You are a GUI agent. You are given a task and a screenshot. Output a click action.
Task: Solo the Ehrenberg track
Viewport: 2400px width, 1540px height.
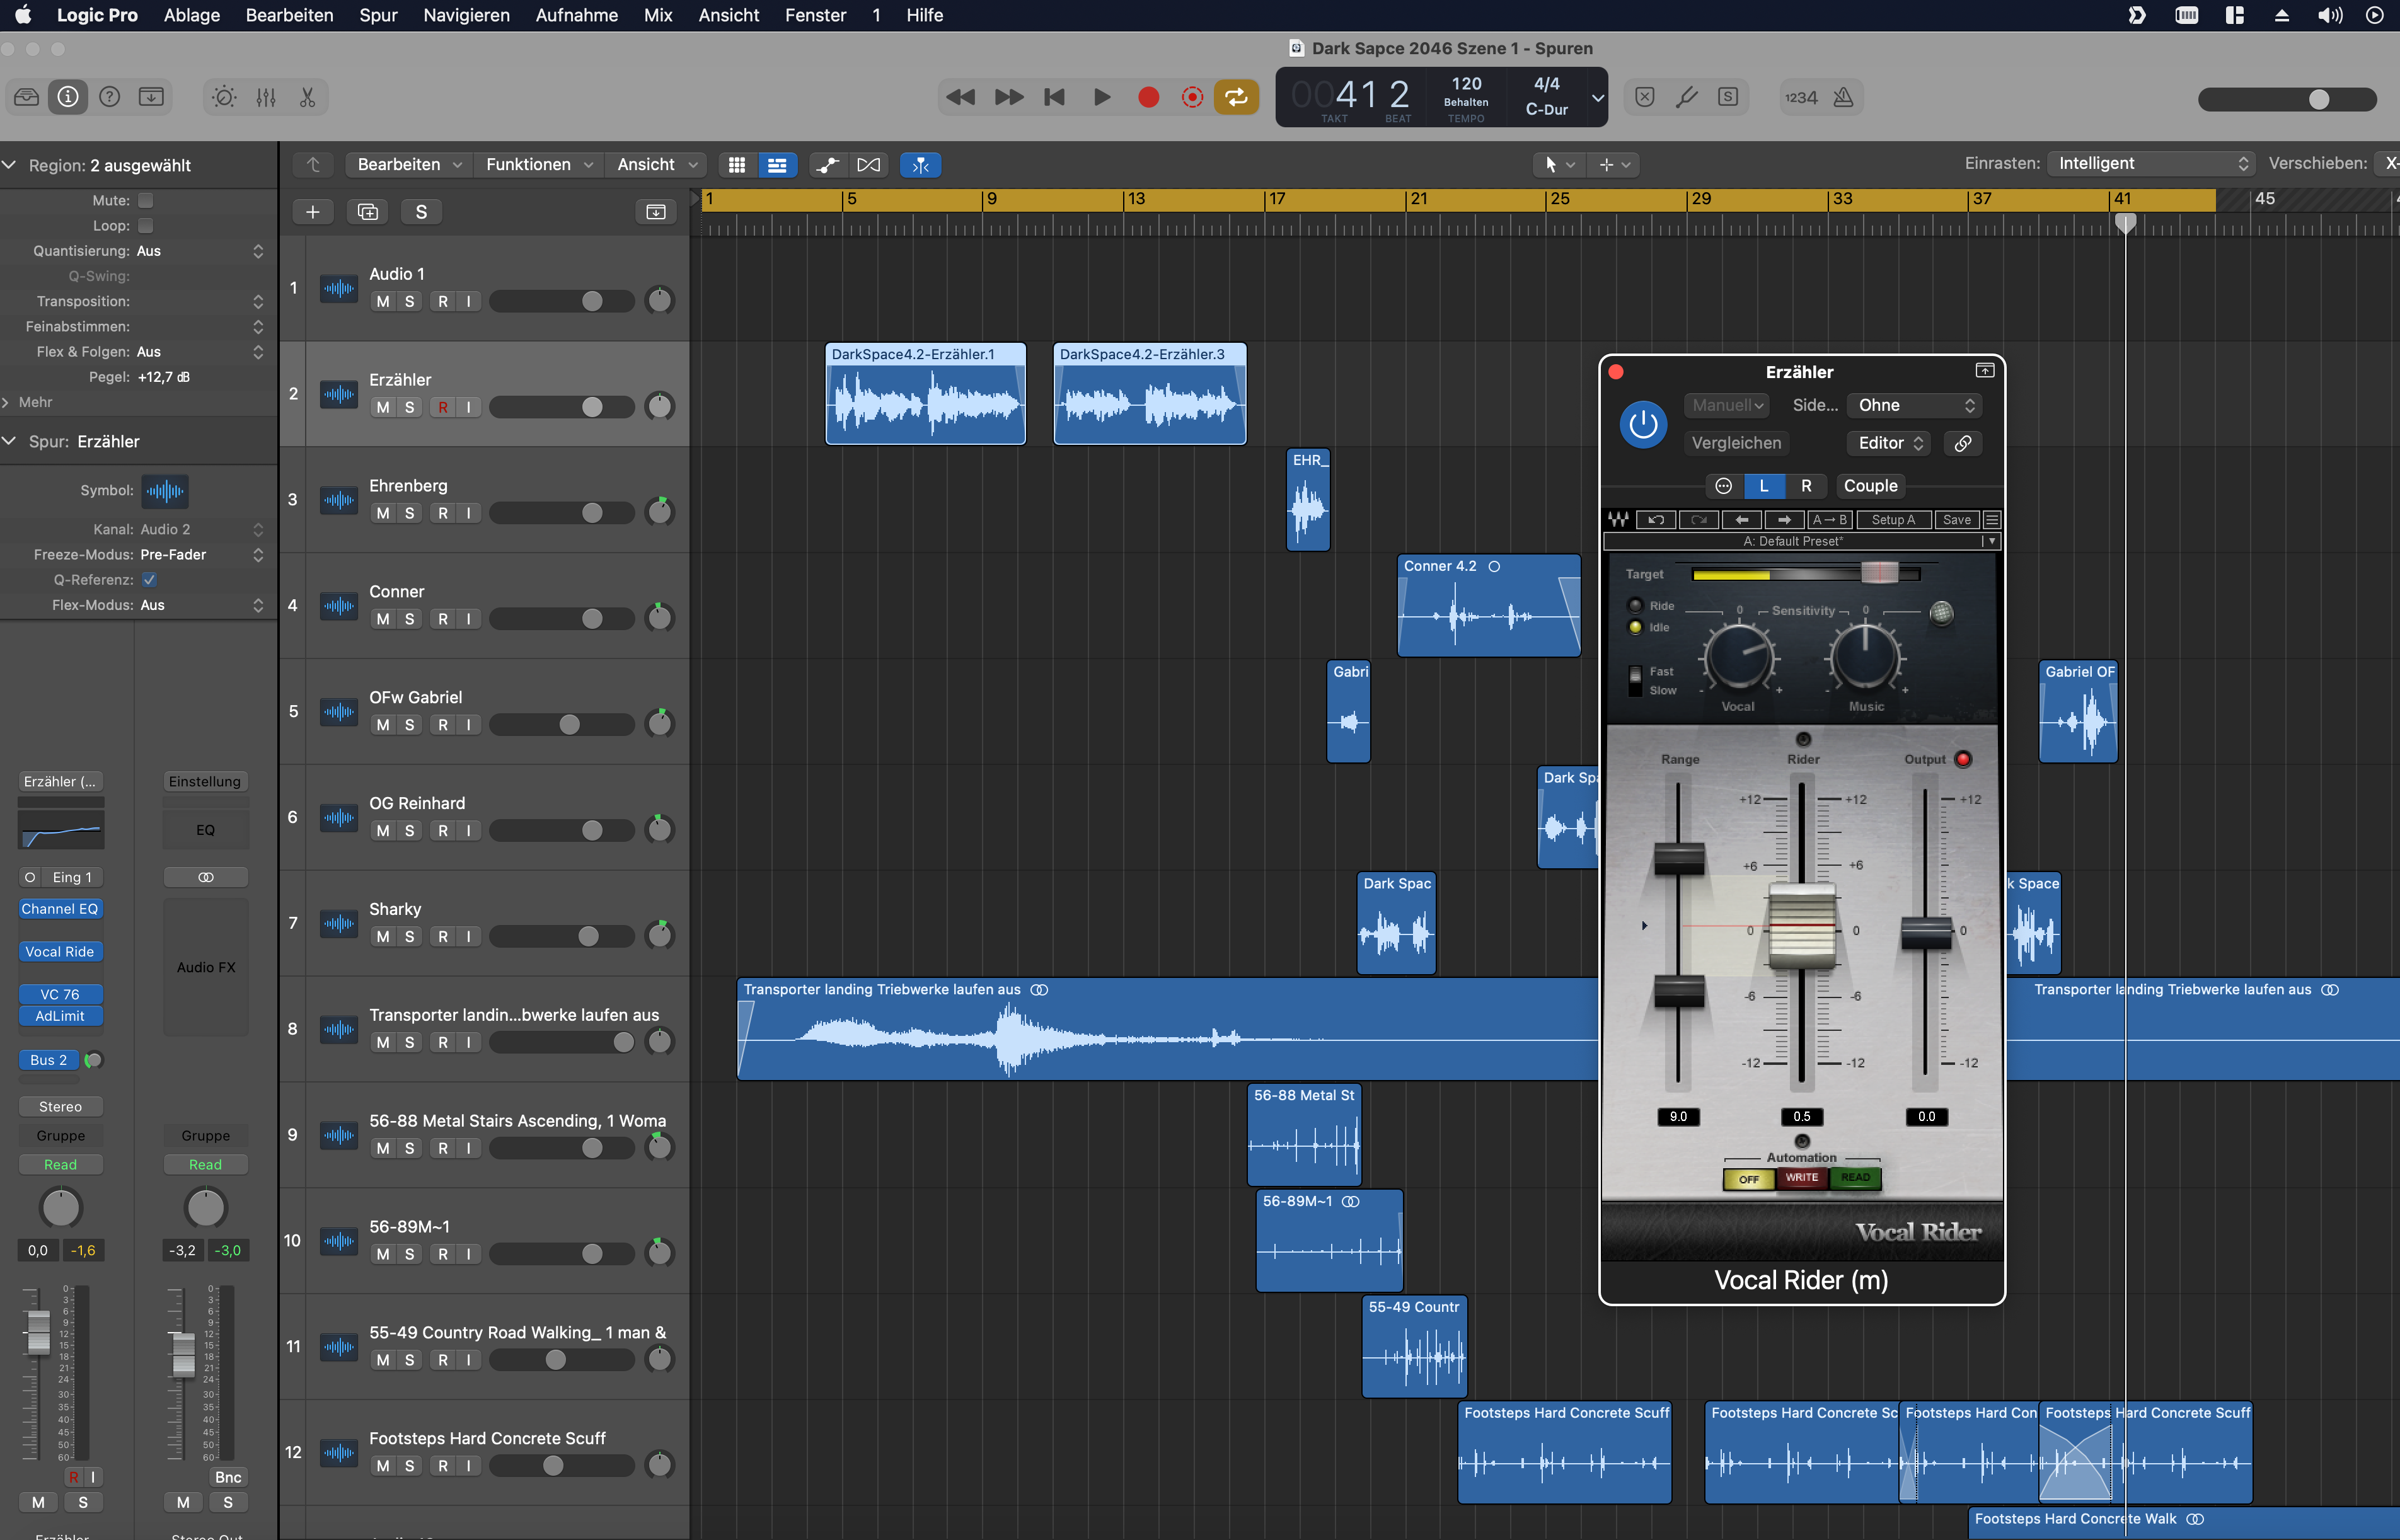pyautogui.click(x=409, y=513)
